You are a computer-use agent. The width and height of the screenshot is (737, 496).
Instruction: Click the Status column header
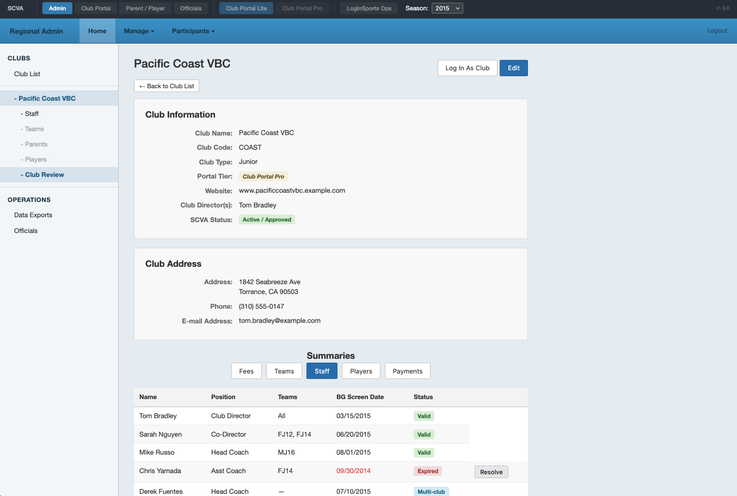pyautogui.click(x=423, y=397)
